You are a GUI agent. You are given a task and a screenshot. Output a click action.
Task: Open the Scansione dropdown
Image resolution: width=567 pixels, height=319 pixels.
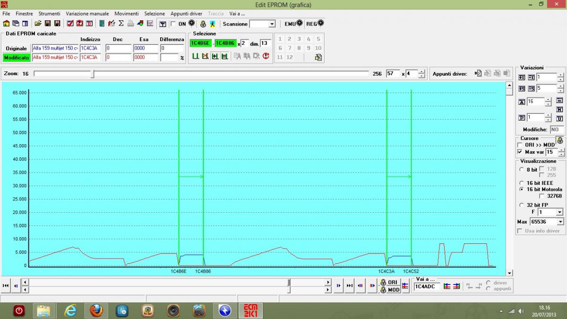point(272,24)
